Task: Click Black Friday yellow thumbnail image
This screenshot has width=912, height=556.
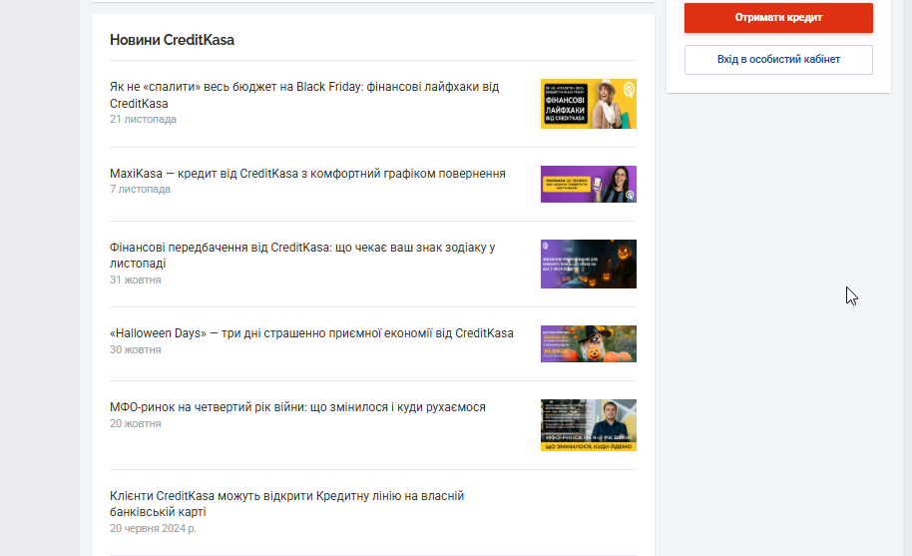Action: click(589, 104)
